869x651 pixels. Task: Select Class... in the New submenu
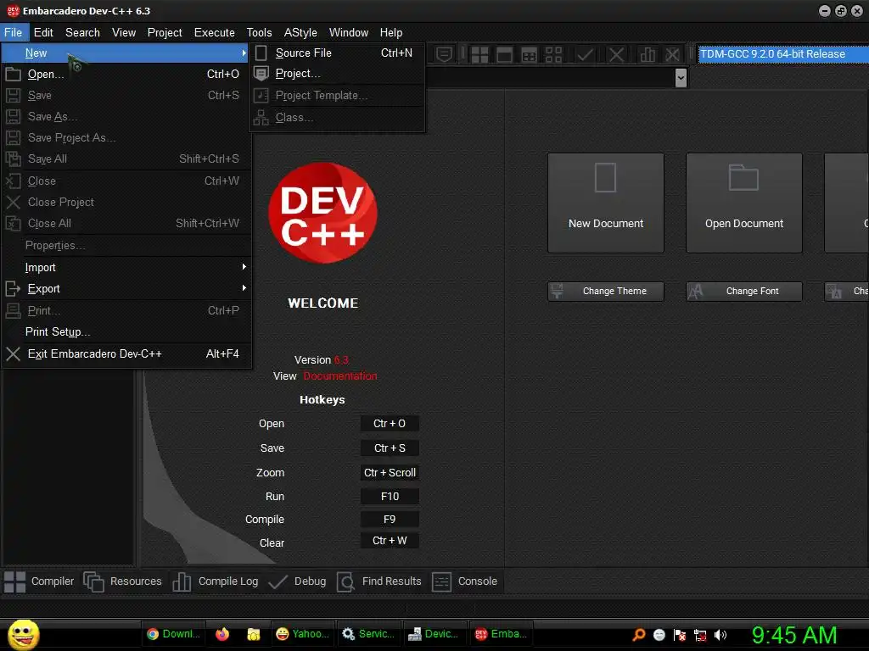pyautogui.click(x=337, y=117)
